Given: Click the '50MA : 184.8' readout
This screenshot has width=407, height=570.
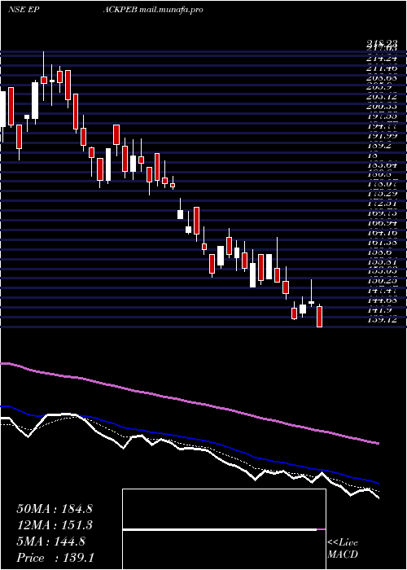Looking at the screenshot, I should (x=55, y=509).
